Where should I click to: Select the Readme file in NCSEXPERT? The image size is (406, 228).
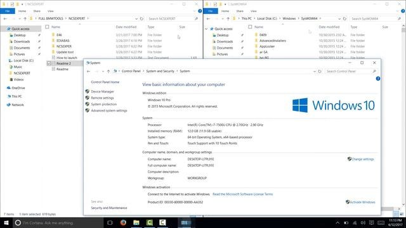tap(62, 69)
